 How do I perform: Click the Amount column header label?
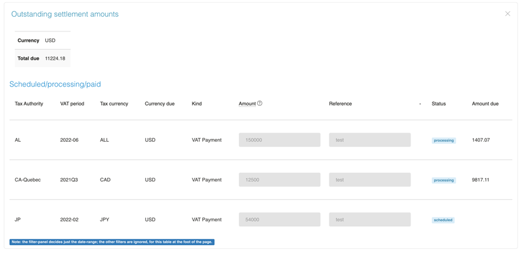click(247, 103)
